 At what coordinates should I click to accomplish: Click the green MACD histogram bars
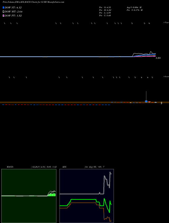(x=52, y=195)
